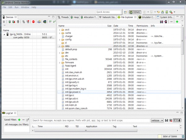Expand the acct folder
Screen dimensions: 186x140
[x=60, y=30]
